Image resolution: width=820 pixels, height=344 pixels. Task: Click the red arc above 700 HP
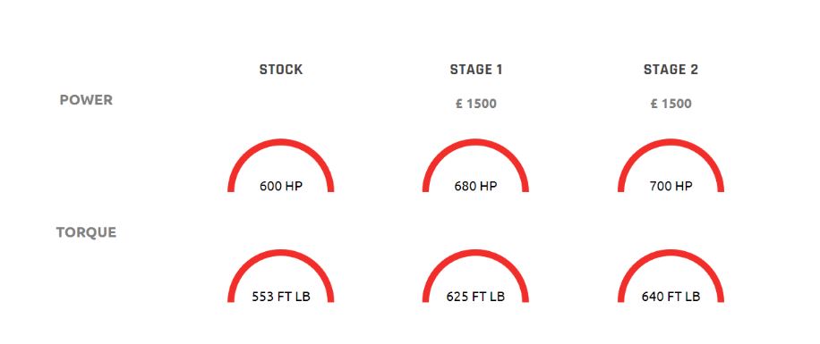[671, 142]
